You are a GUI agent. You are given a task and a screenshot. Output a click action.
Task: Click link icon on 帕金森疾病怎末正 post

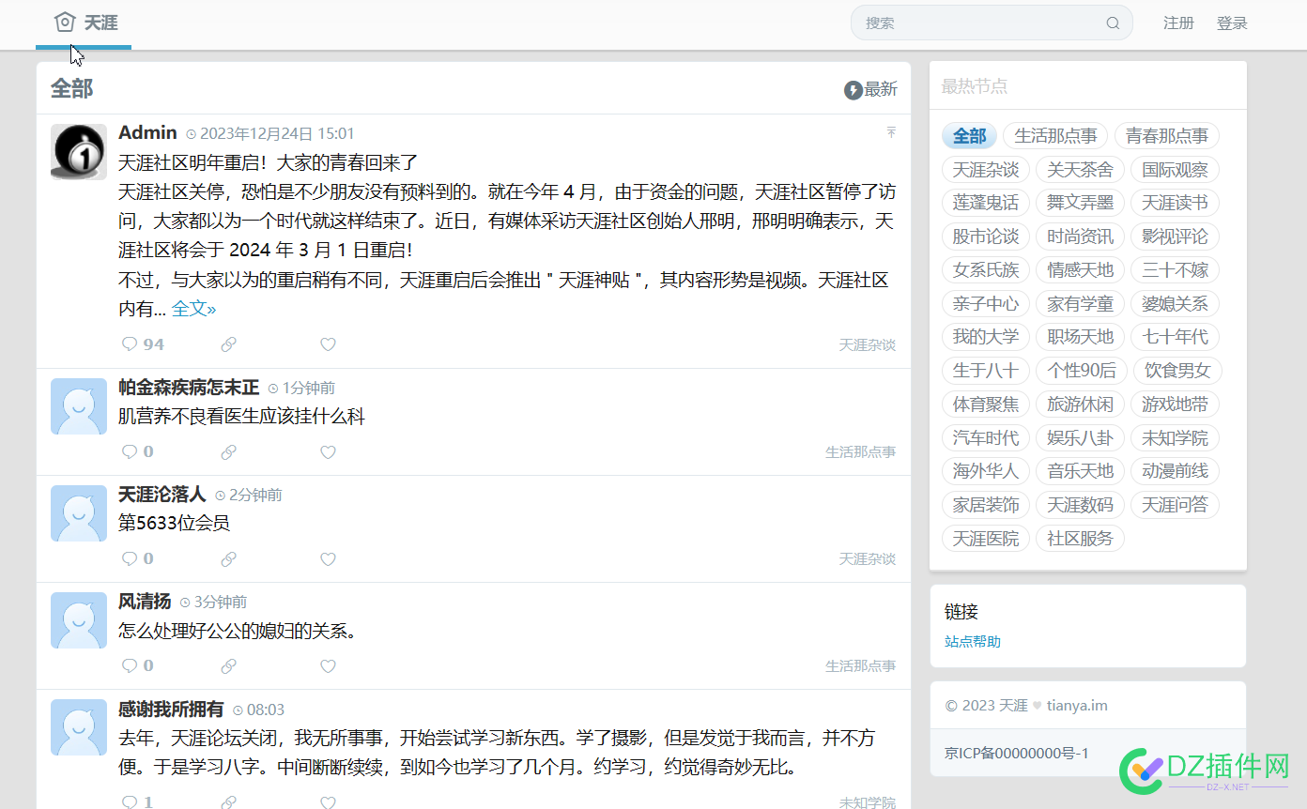coord(228,452)
